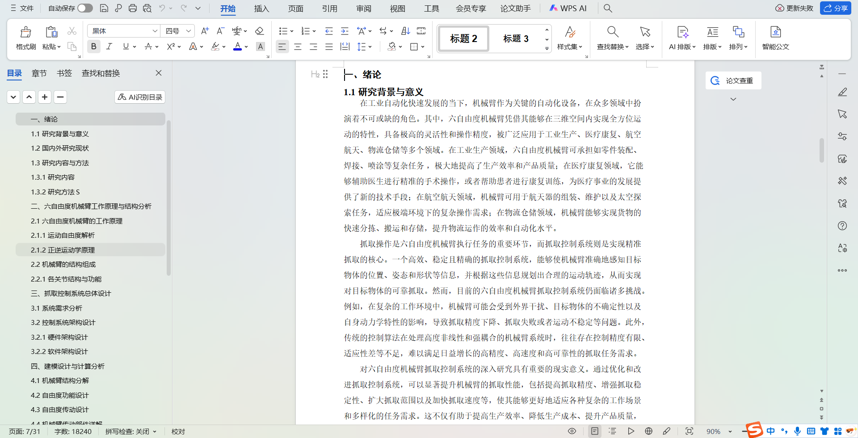
Task: Click the pen icon in right sidebar
Action: tap(842, 92)
